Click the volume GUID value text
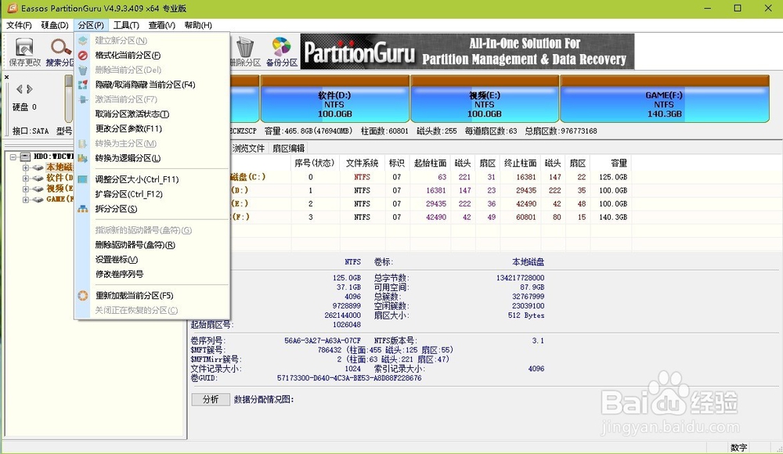Viewport: 783px width, 454px height. 349,378
